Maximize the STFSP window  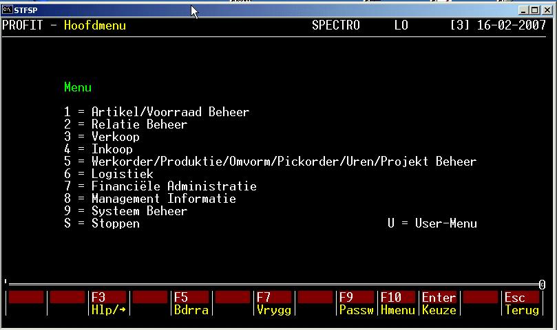tap(534, 10)
